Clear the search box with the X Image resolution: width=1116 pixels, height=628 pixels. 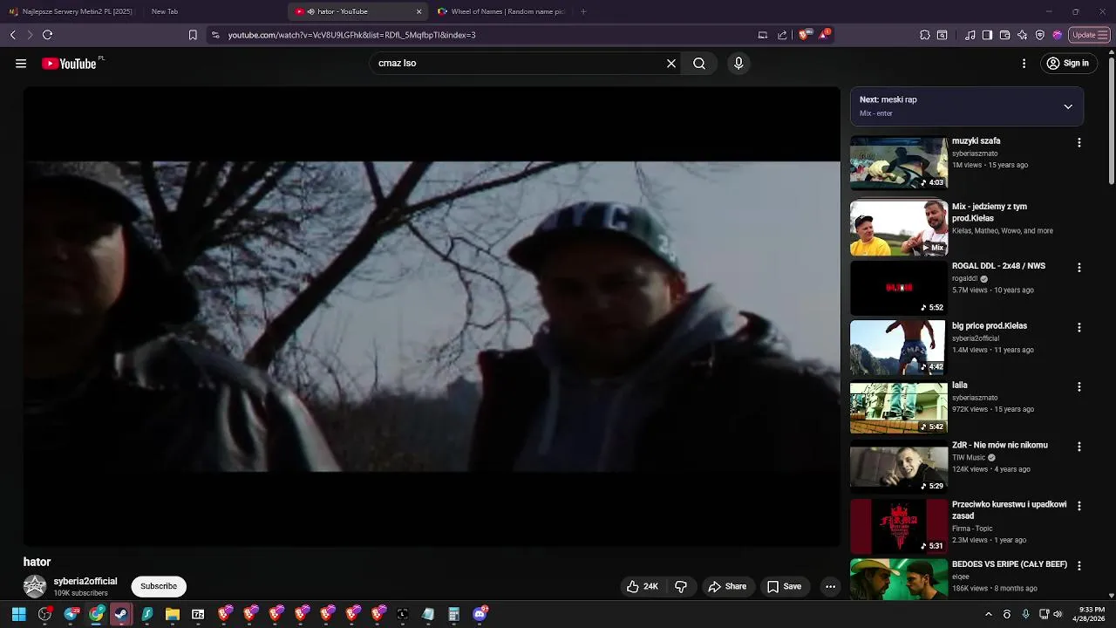671,63
